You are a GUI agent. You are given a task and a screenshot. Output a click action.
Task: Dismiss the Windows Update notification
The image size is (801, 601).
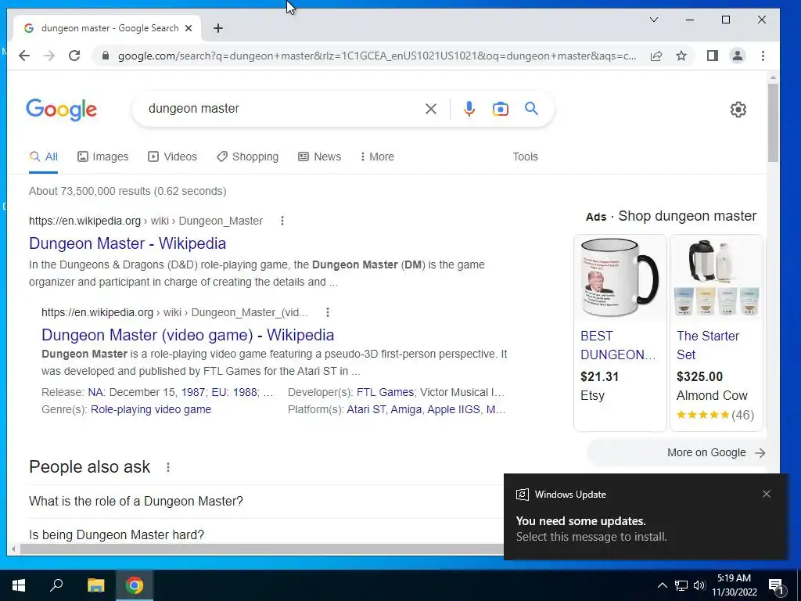pos(767,494)
